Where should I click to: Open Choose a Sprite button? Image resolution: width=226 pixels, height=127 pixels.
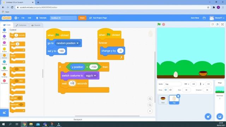point(208,116)
